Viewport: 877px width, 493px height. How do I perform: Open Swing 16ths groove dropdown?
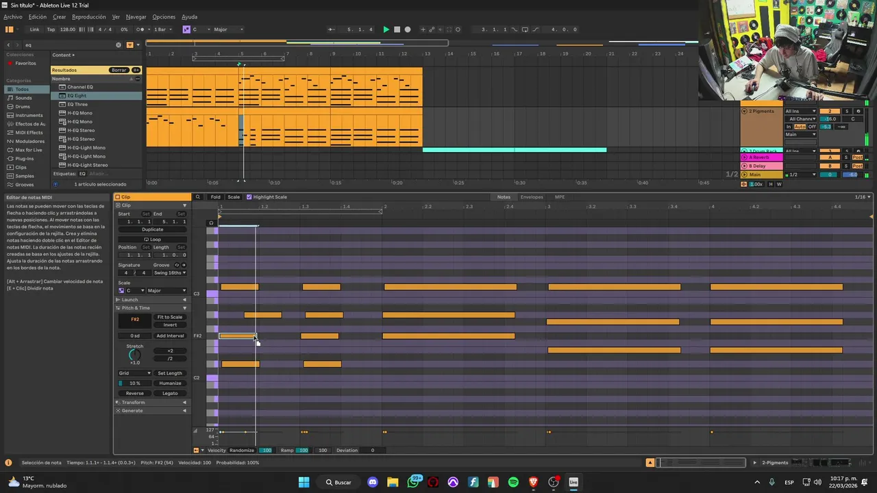(x=169, y=273)
